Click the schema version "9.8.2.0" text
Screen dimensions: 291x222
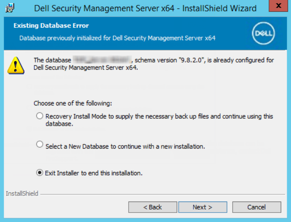click(169, 60)
